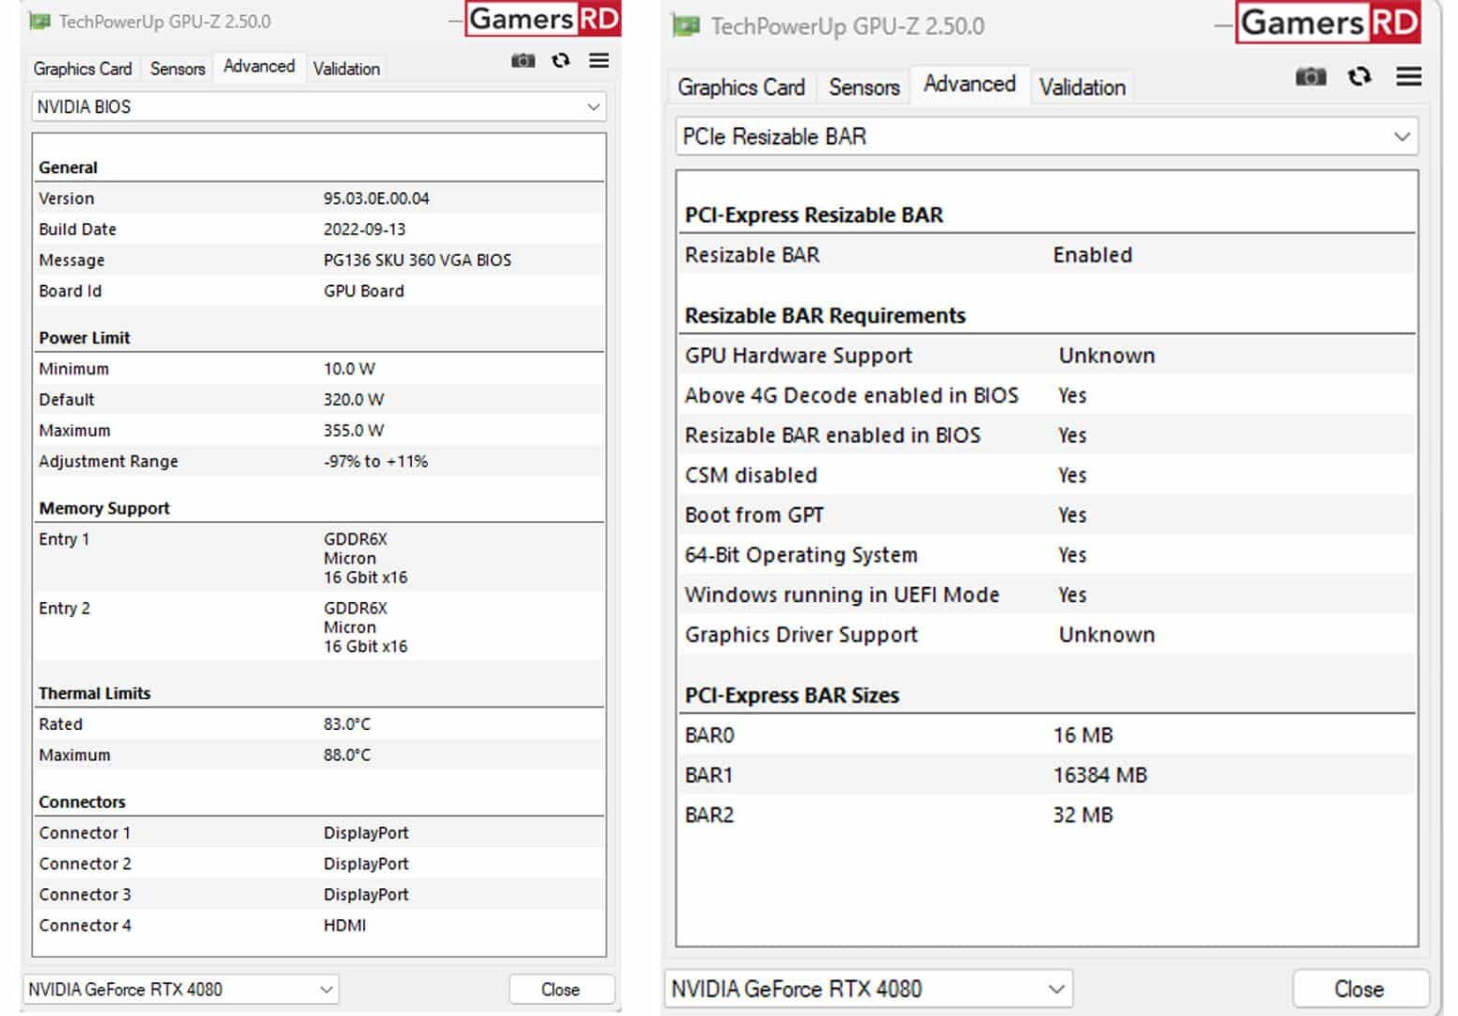Switch to Graphics Card tab in left window
The width and height of the screenshot is (1458, 1016).
[x=83, y=69]
